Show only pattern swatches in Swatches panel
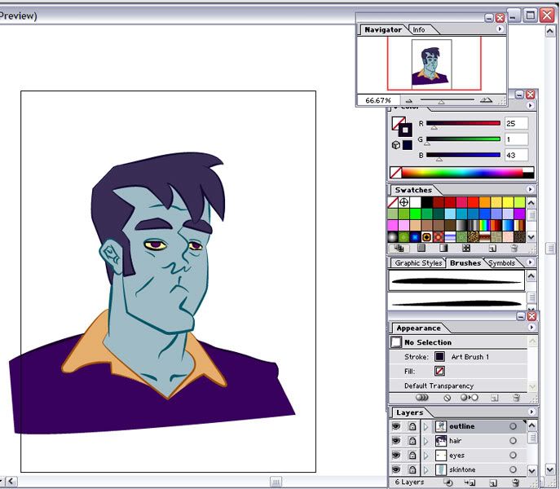The height and width of the screenshot is (489, 560). (x=466, y=248)
